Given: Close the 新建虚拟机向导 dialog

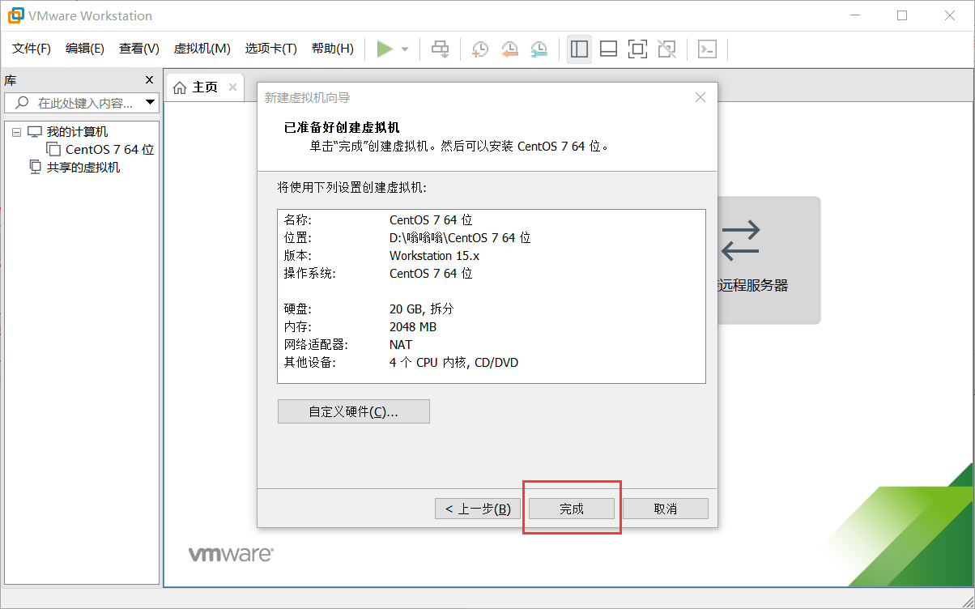Looking at the screenshot, I should click(700, 97).
